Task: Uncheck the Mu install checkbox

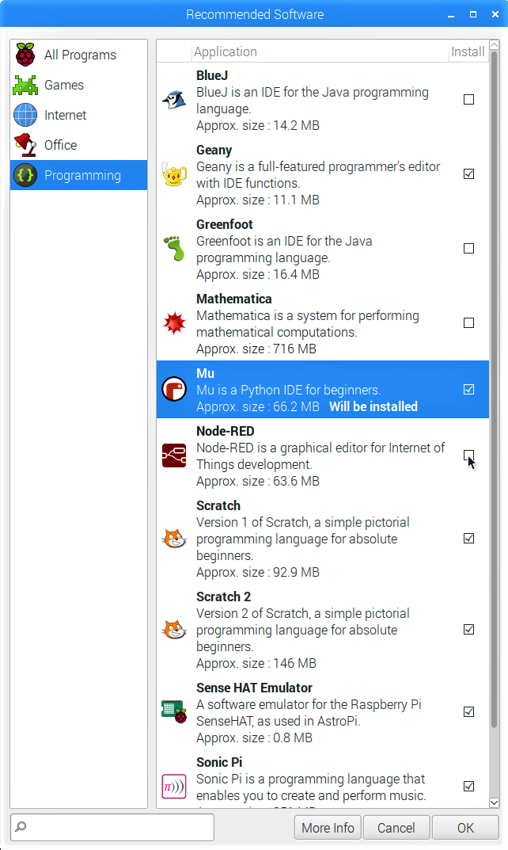Action: (x=469, y=389)
